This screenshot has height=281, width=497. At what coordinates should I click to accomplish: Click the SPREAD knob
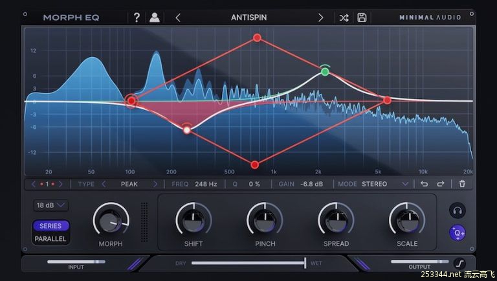click(337, 221)
